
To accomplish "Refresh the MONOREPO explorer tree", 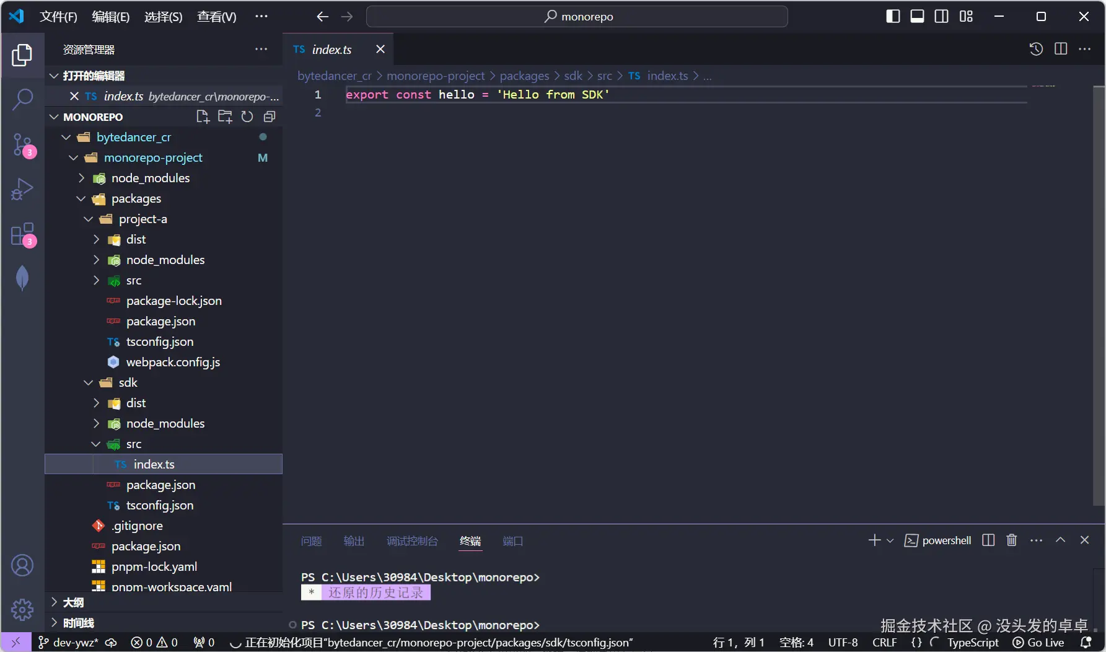I will tap(247, 117).
